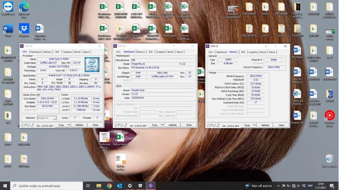Open the Bench tab in the CPU window

coord(77,52)
